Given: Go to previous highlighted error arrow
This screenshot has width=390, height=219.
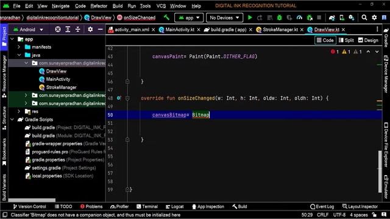Looking at the screenshot, I should [x=368, y=52].
